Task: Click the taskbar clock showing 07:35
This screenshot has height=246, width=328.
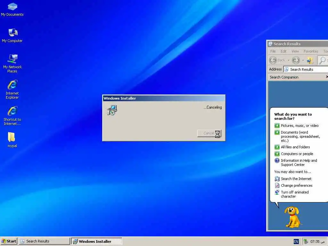Action: click(x=317, y=242)
